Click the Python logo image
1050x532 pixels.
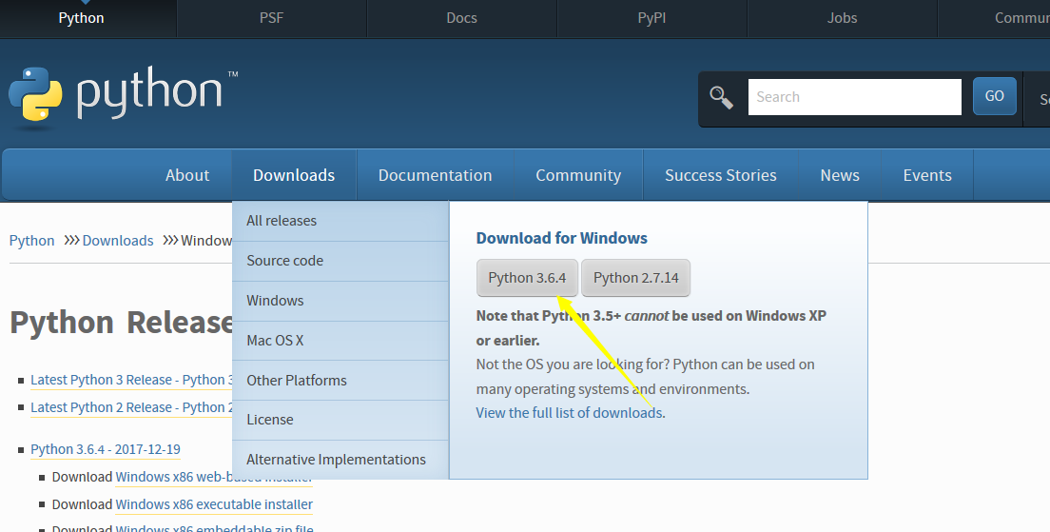tap(124, 96)
